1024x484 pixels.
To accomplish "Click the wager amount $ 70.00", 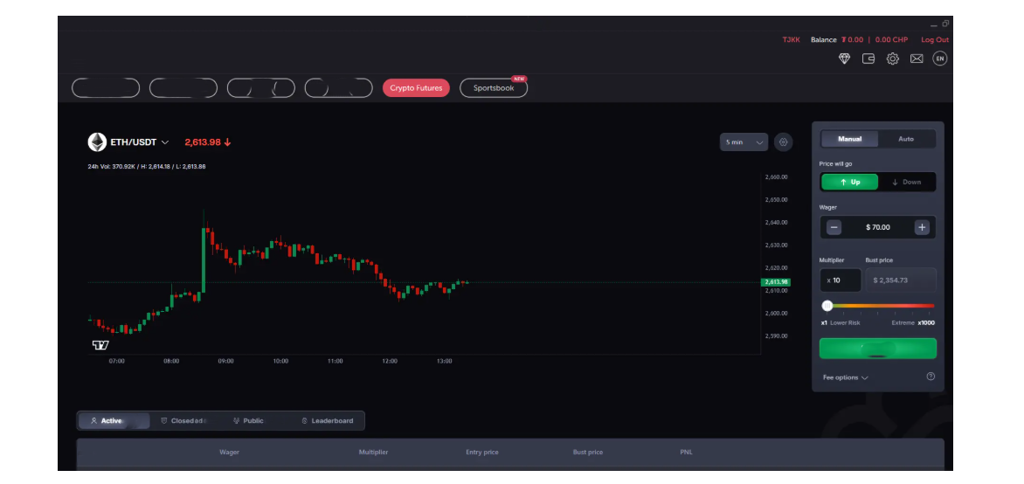I will pyautogui.click(x=878, y=227).
